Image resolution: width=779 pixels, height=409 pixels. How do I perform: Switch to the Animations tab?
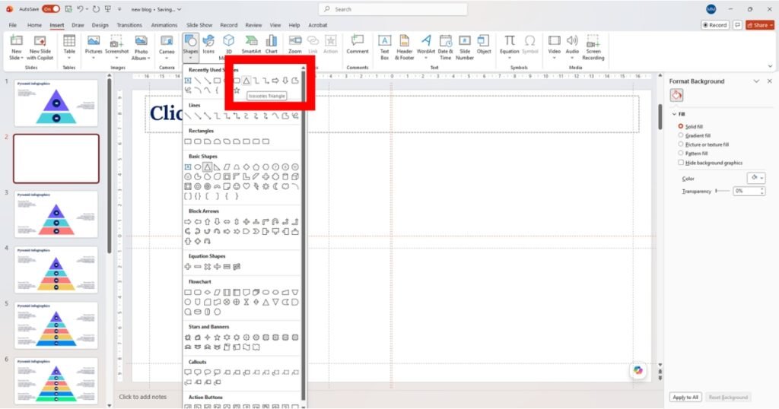(164, 25)
